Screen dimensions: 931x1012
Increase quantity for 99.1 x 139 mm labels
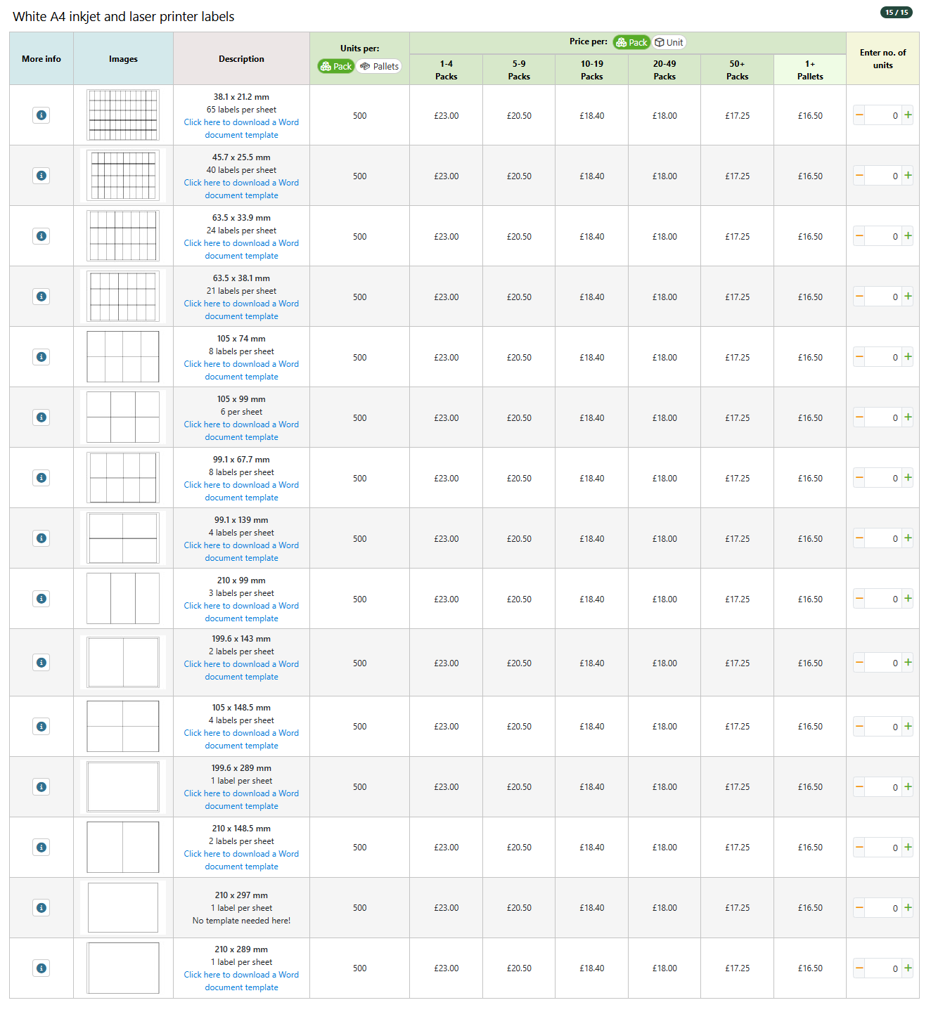point(908,538)
